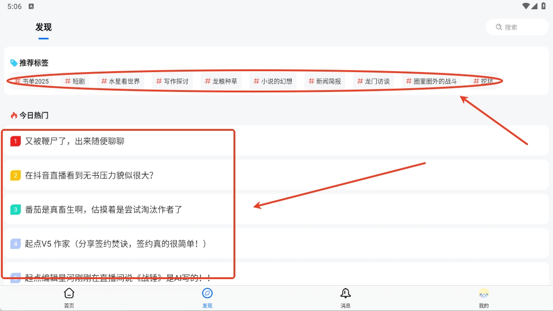Select the #短剧 tag

75,81
